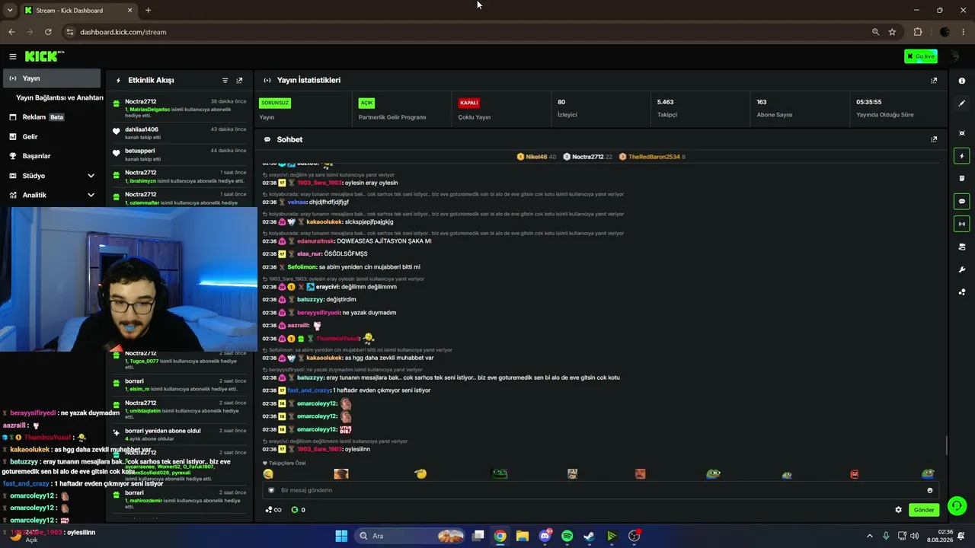Click Nikel46 in top gifters bar
The image size is (975, 548).
(x=536, y=157)
